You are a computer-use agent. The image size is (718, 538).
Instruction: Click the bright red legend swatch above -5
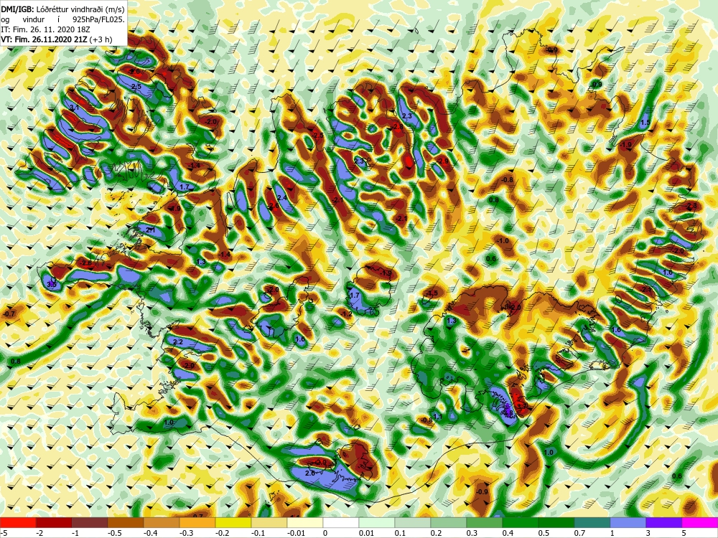tap(18, 522)
